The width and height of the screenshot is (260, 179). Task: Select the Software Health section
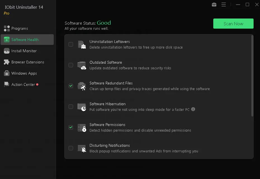coord(27,40)
